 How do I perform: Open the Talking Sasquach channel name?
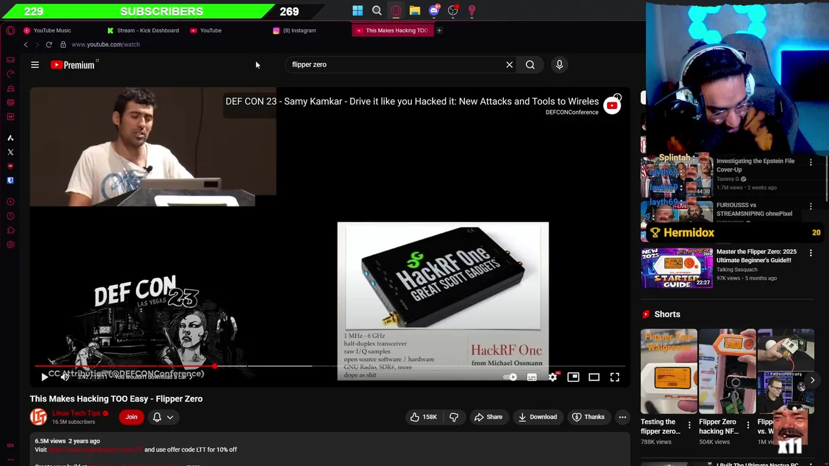tap(737, 269)
